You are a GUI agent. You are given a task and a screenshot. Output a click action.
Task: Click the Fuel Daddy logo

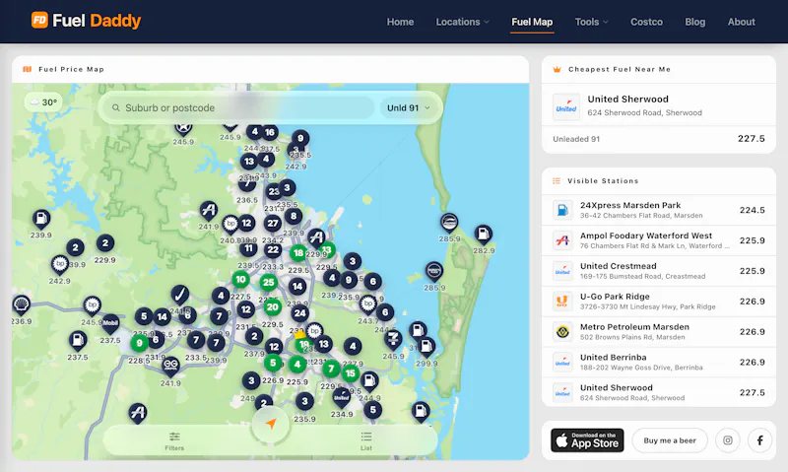tap(86, 21)
